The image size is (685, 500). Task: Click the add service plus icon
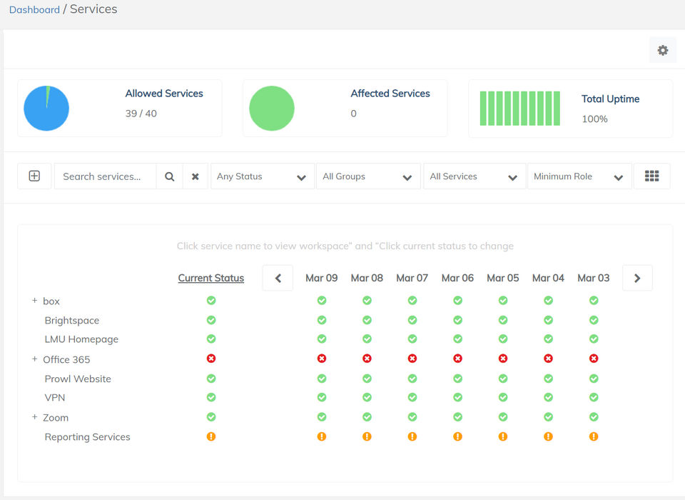coord(34,176)
